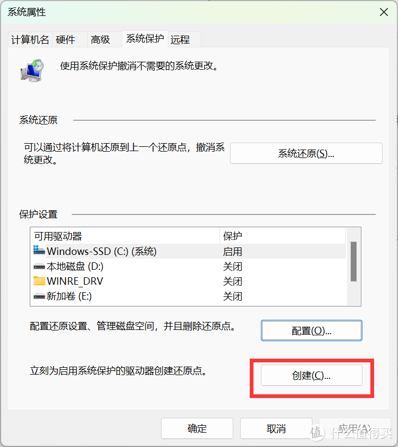Click 关闭 status of 新加卷 (E:)

coord(233,296)
